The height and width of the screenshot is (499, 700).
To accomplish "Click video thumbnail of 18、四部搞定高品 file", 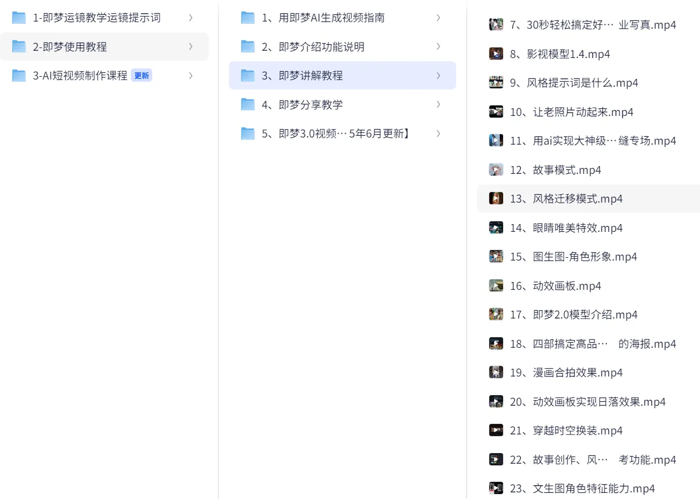I will (496, 343).
